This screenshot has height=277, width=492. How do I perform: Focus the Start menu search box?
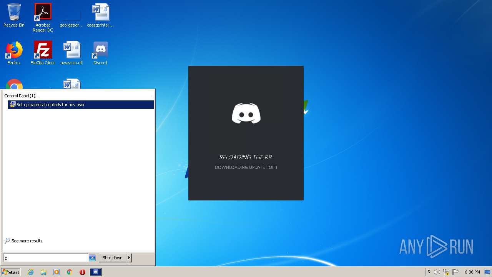click(x=45, y=258)
